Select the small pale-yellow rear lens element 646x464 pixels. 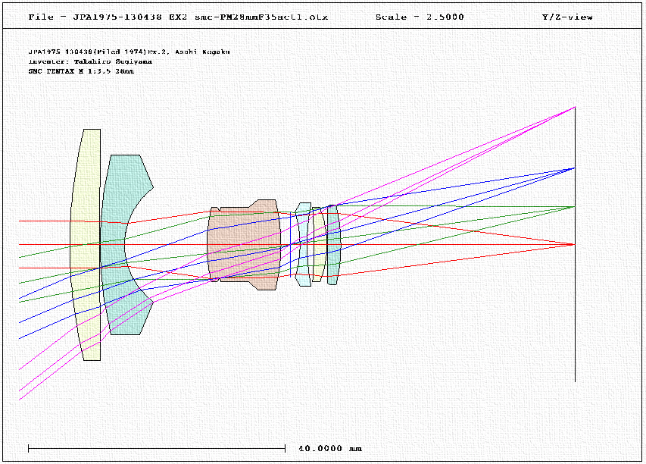click(x=319, y=245)
